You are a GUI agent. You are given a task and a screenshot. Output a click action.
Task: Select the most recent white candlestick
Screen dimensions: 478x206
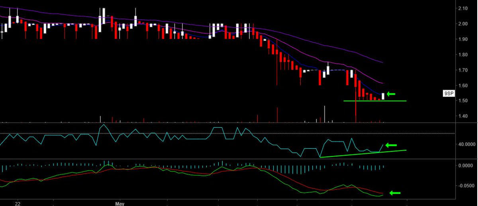383,96
